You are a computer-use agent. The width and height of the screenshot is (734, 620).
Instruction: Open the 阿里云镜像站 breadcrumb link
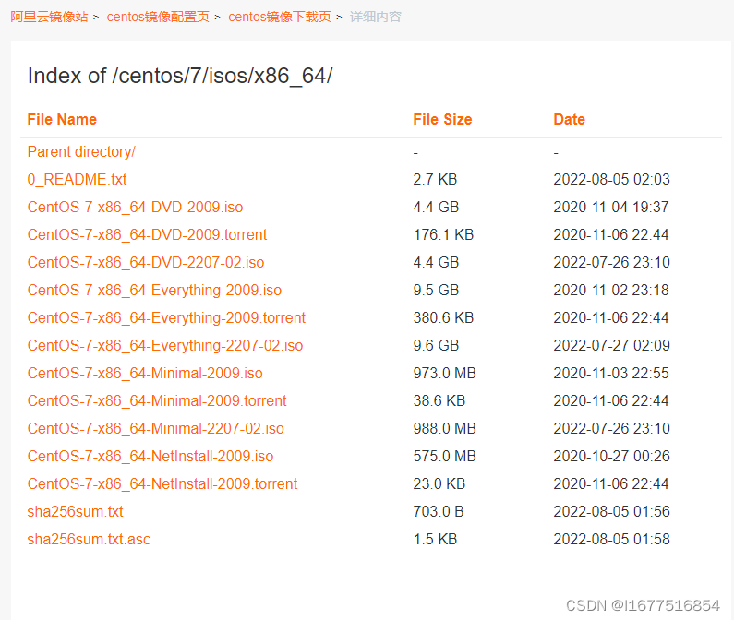tap(49, 17)
